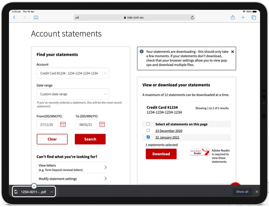Viewport: 269px width, 207px height.
Task: Click the Get Adobe Reader badge
Action: coord(200,152)
